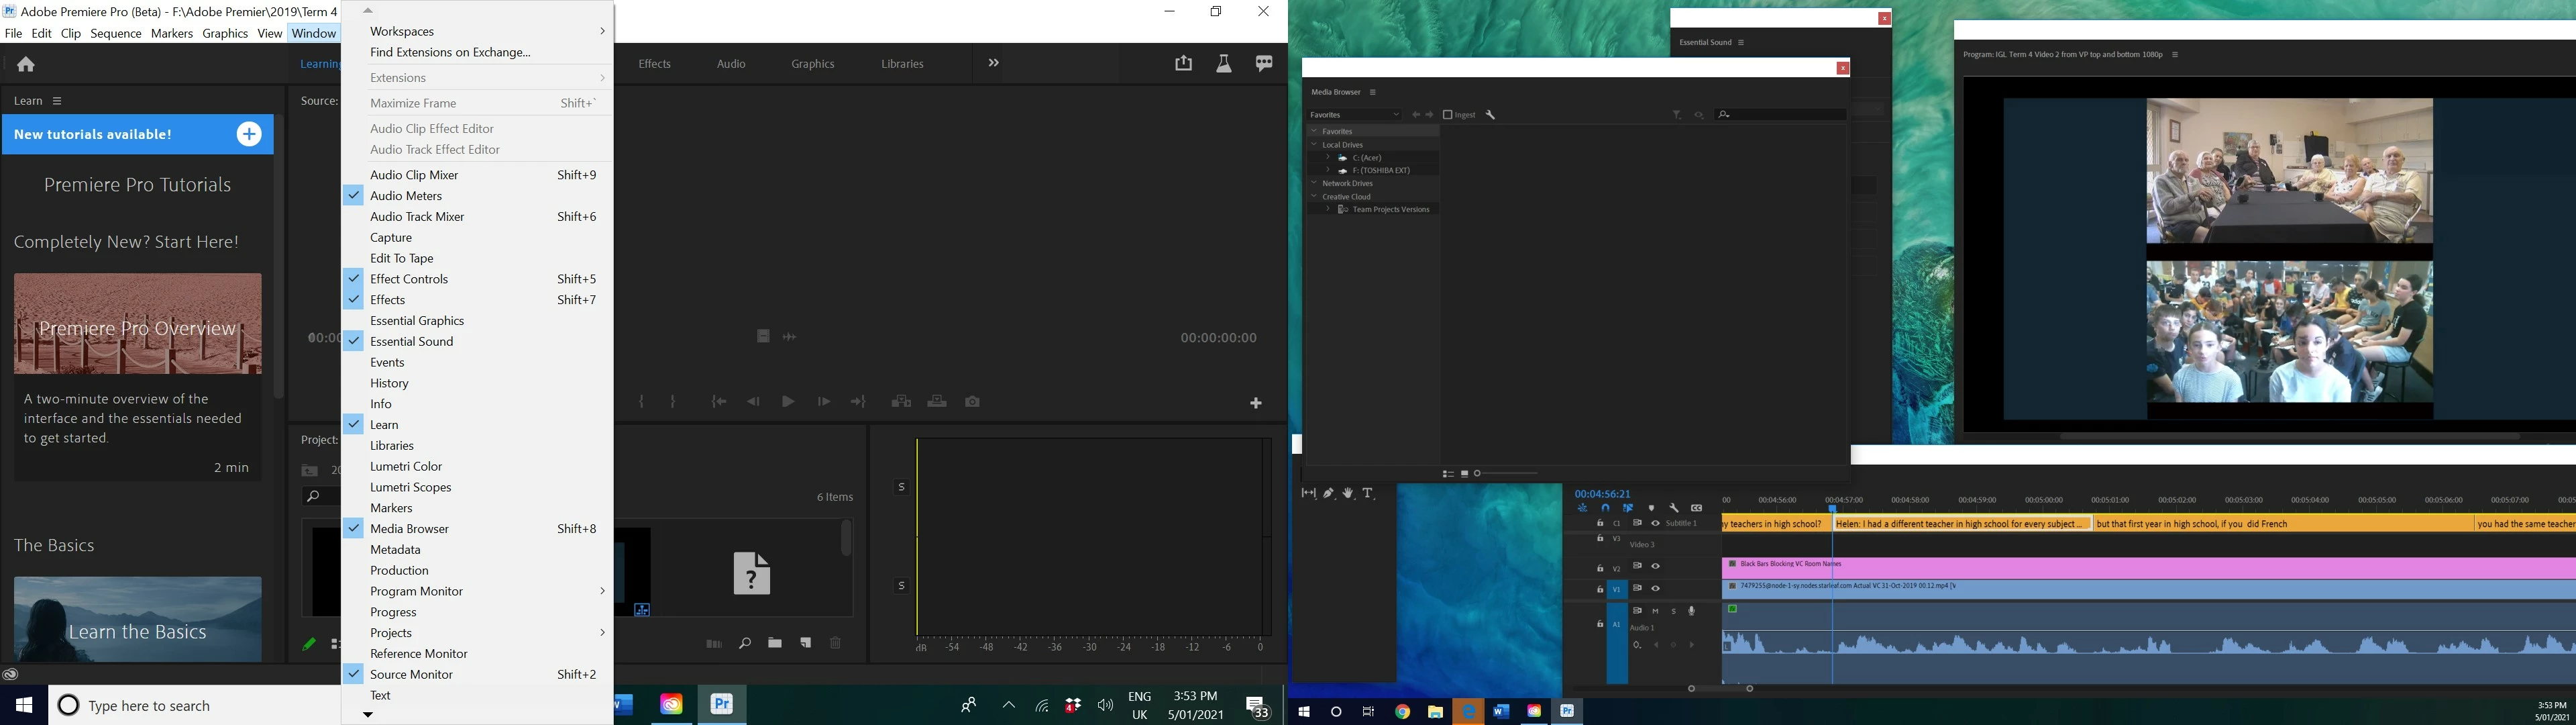This screenshot has width=2576, height=725.
Task: Select Essential Graphics menu entry
Action: (x=416, y=320)
